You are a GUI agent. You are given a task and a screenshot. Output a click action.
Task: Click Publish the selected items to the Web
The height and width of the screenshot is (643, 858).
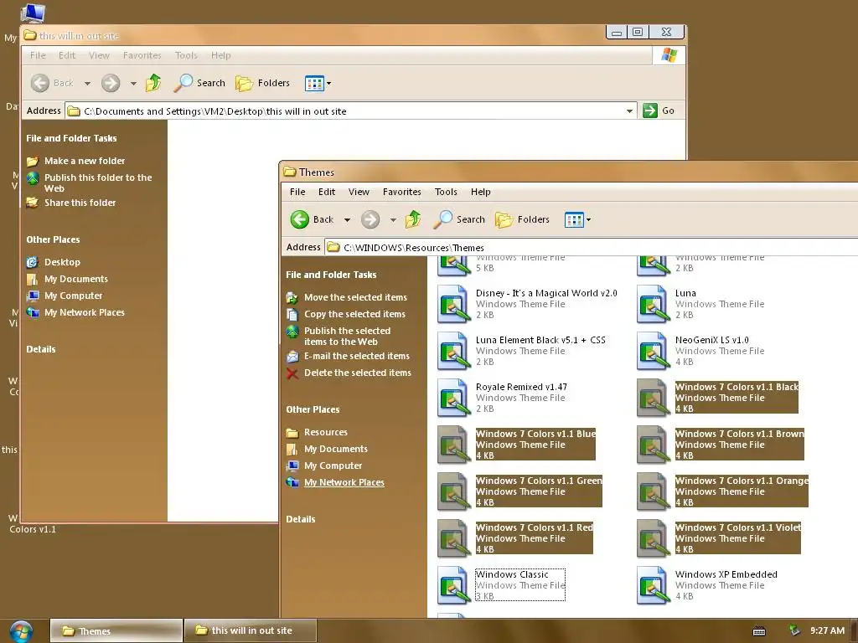pos(348,337)
